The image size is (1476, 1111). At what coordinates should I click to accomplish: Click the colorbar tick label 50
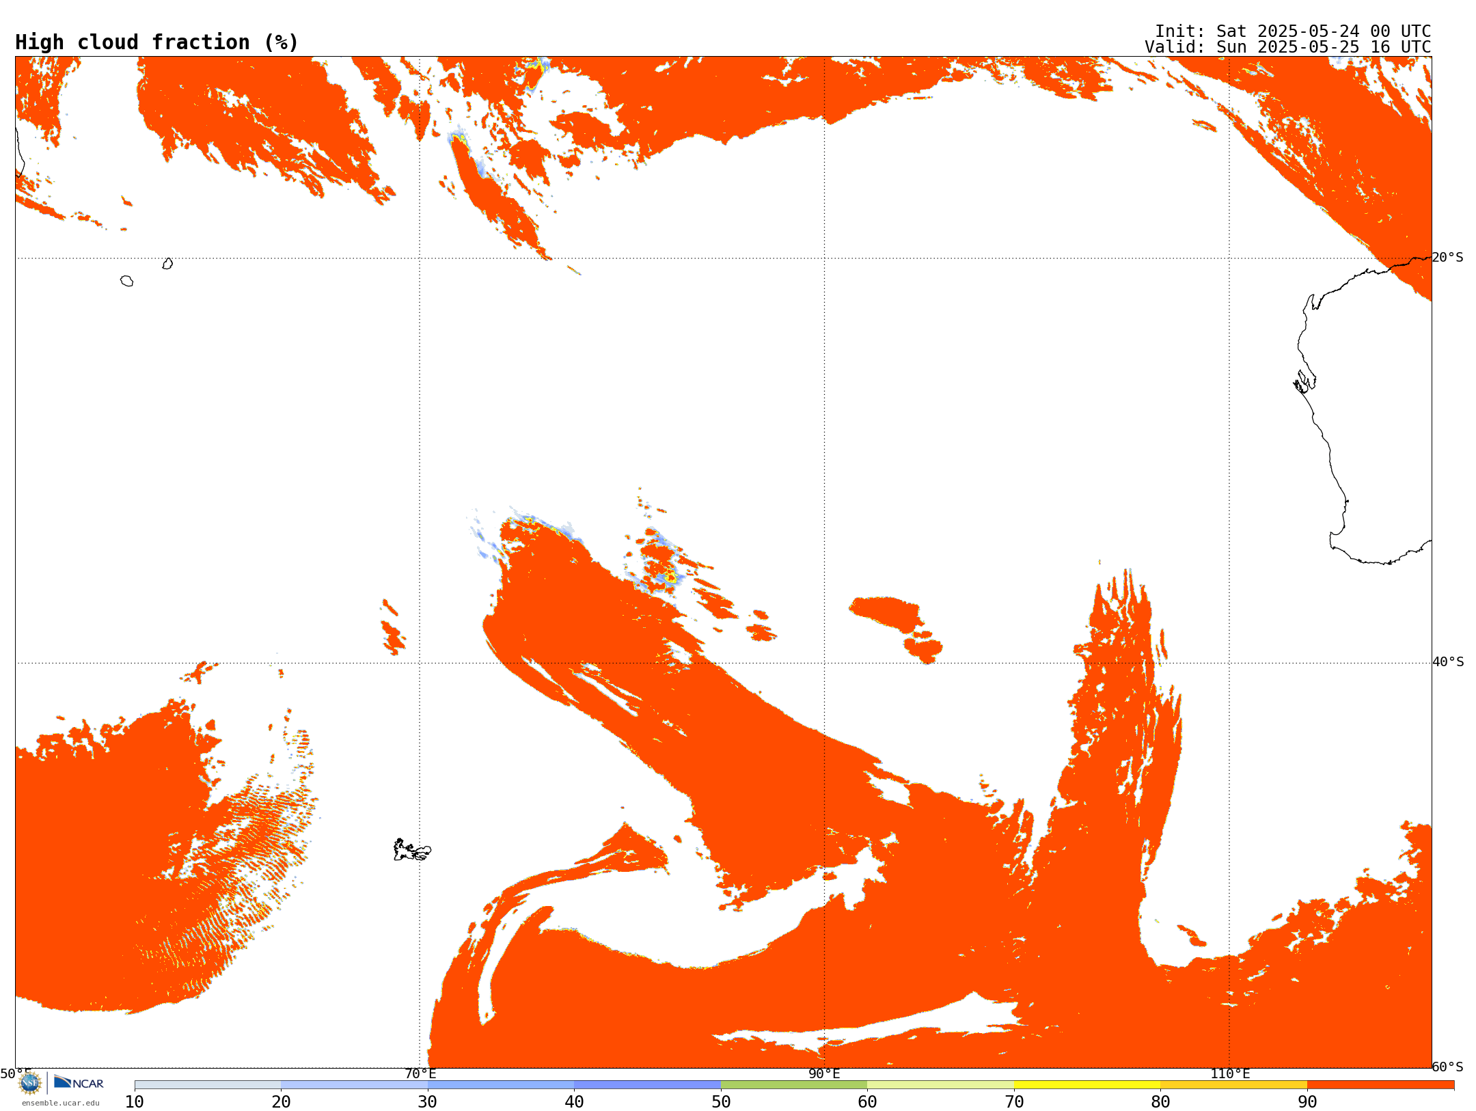point(721,1102)
